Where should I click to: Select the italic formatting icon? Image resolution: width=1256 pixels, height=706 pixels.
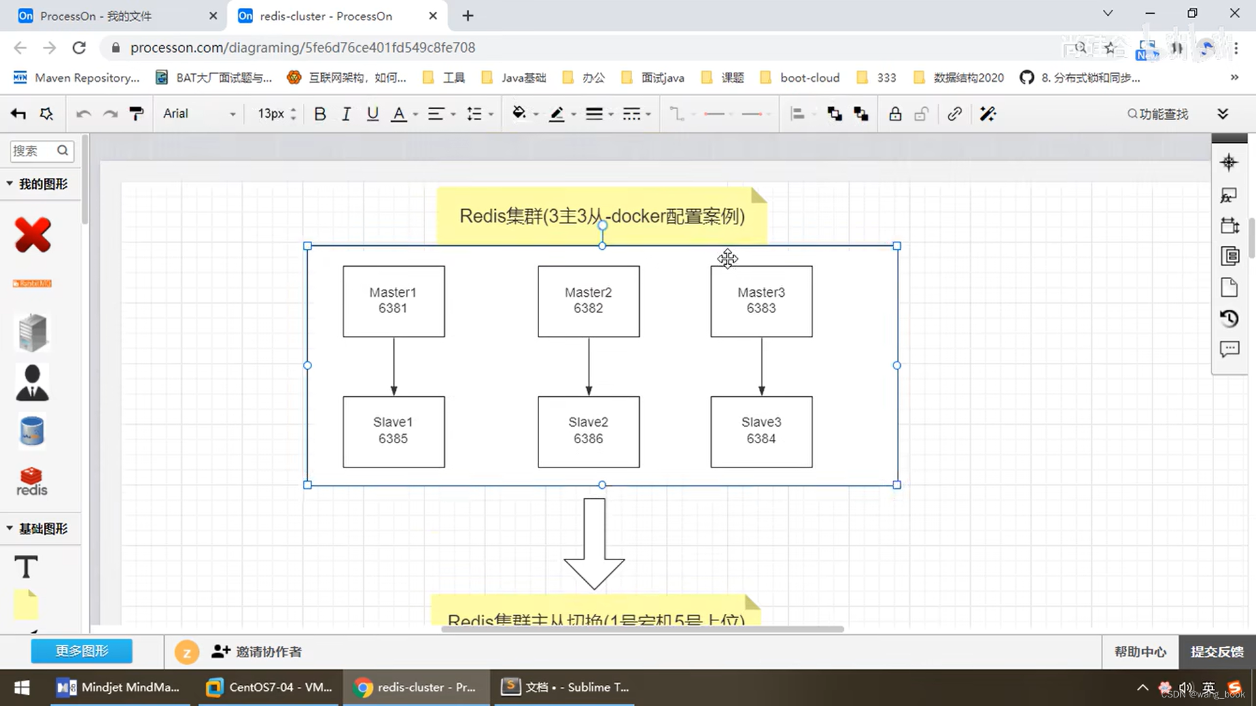point(346,113)
